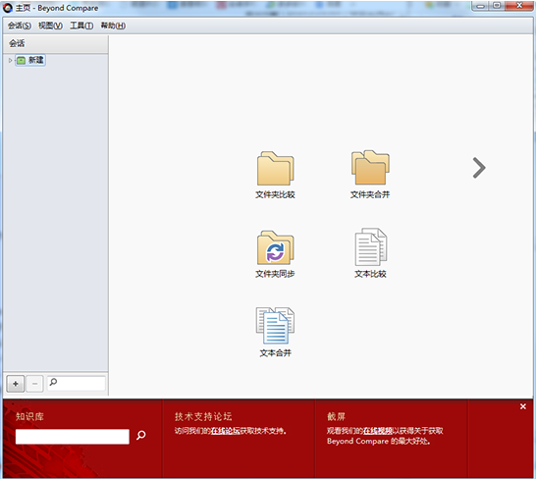Click the plus button to add session
Viewport: 536px width, 479px height.
(16, 384)
